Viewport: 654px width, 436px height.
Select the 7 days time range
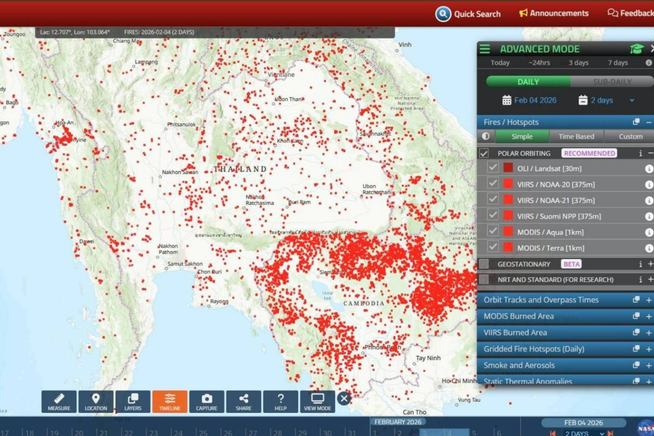click(617, 63)
